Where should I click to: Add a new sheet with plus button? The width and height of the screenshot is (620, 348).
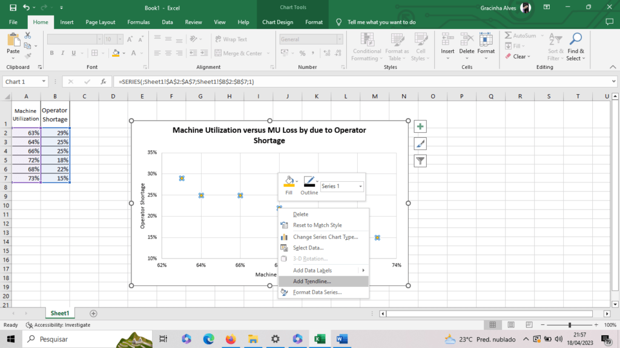pyautogui.click(x=93, y=314)
